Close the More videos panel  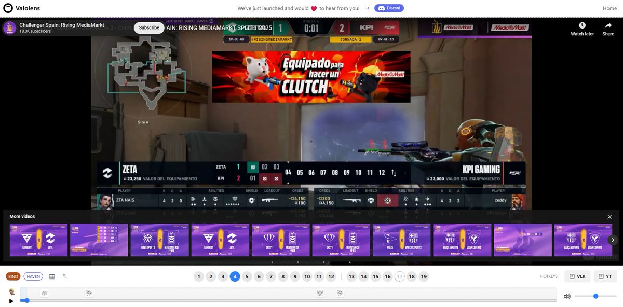click(610, 217)
